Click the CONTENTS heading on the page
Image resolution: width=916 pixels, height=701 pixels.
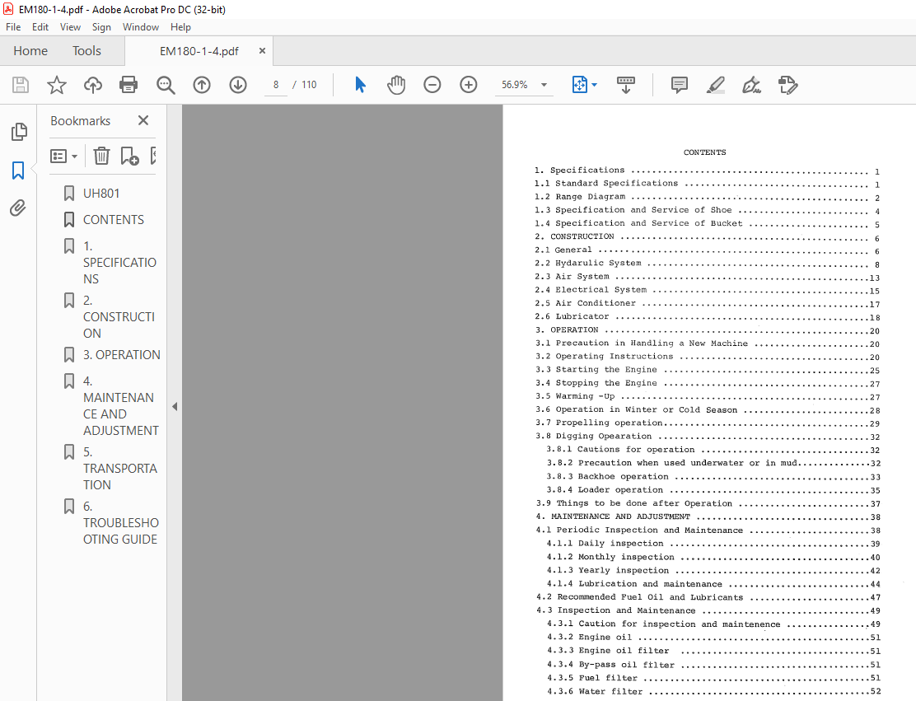[705, 152]
